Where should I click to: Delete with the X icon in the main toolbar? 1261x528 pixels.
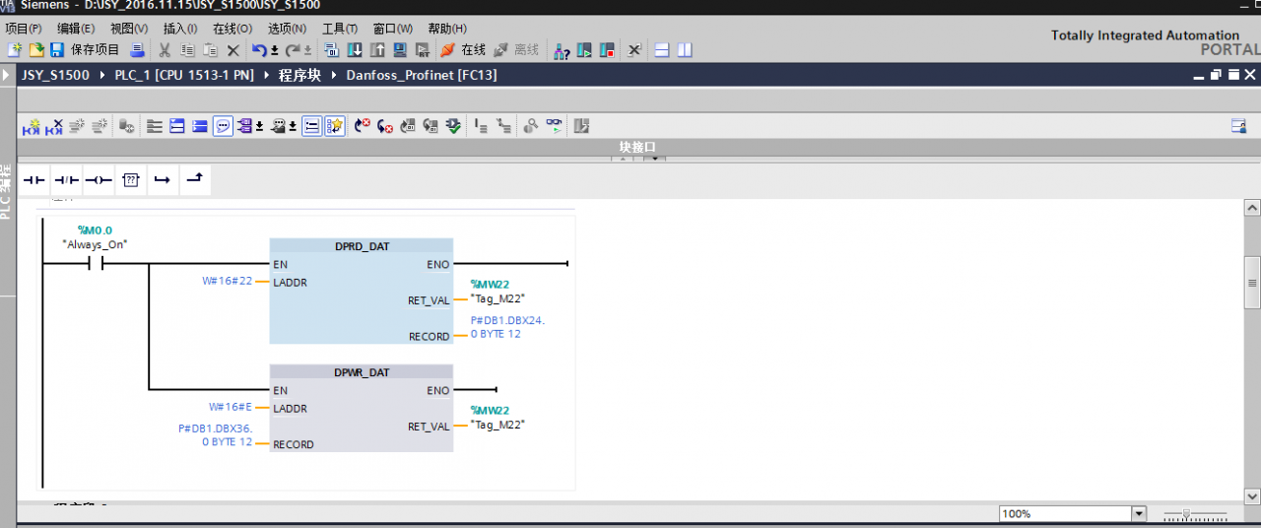click(x=233, y=49)
